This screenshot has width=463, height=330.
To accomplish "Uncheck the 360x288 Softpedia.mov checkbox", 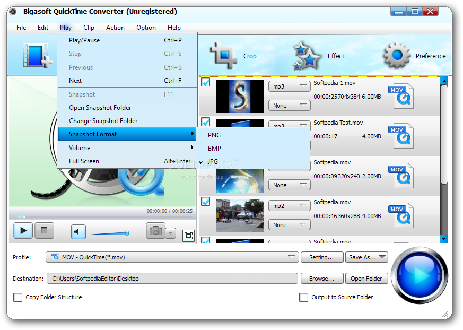I will click(x=206, y=201).
